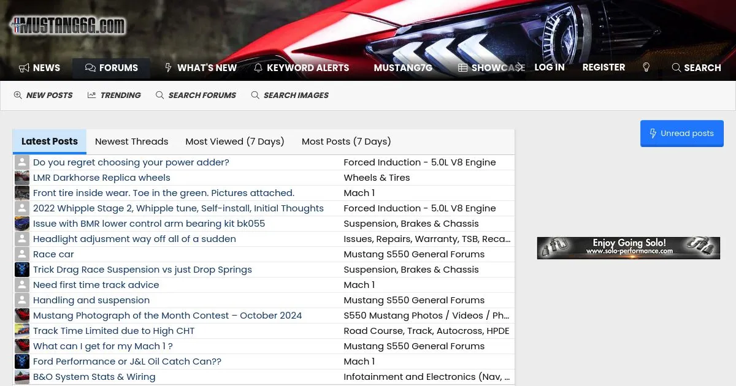The image size is (736, 386).
Task: Open 'Do you regret choosing your power adder?' thread
Action: [x=131, y=162]
